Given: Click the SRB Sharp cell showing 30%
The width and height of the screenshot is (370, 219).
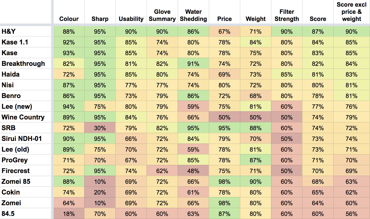Looking at the screenshot, I should (100, 128).
